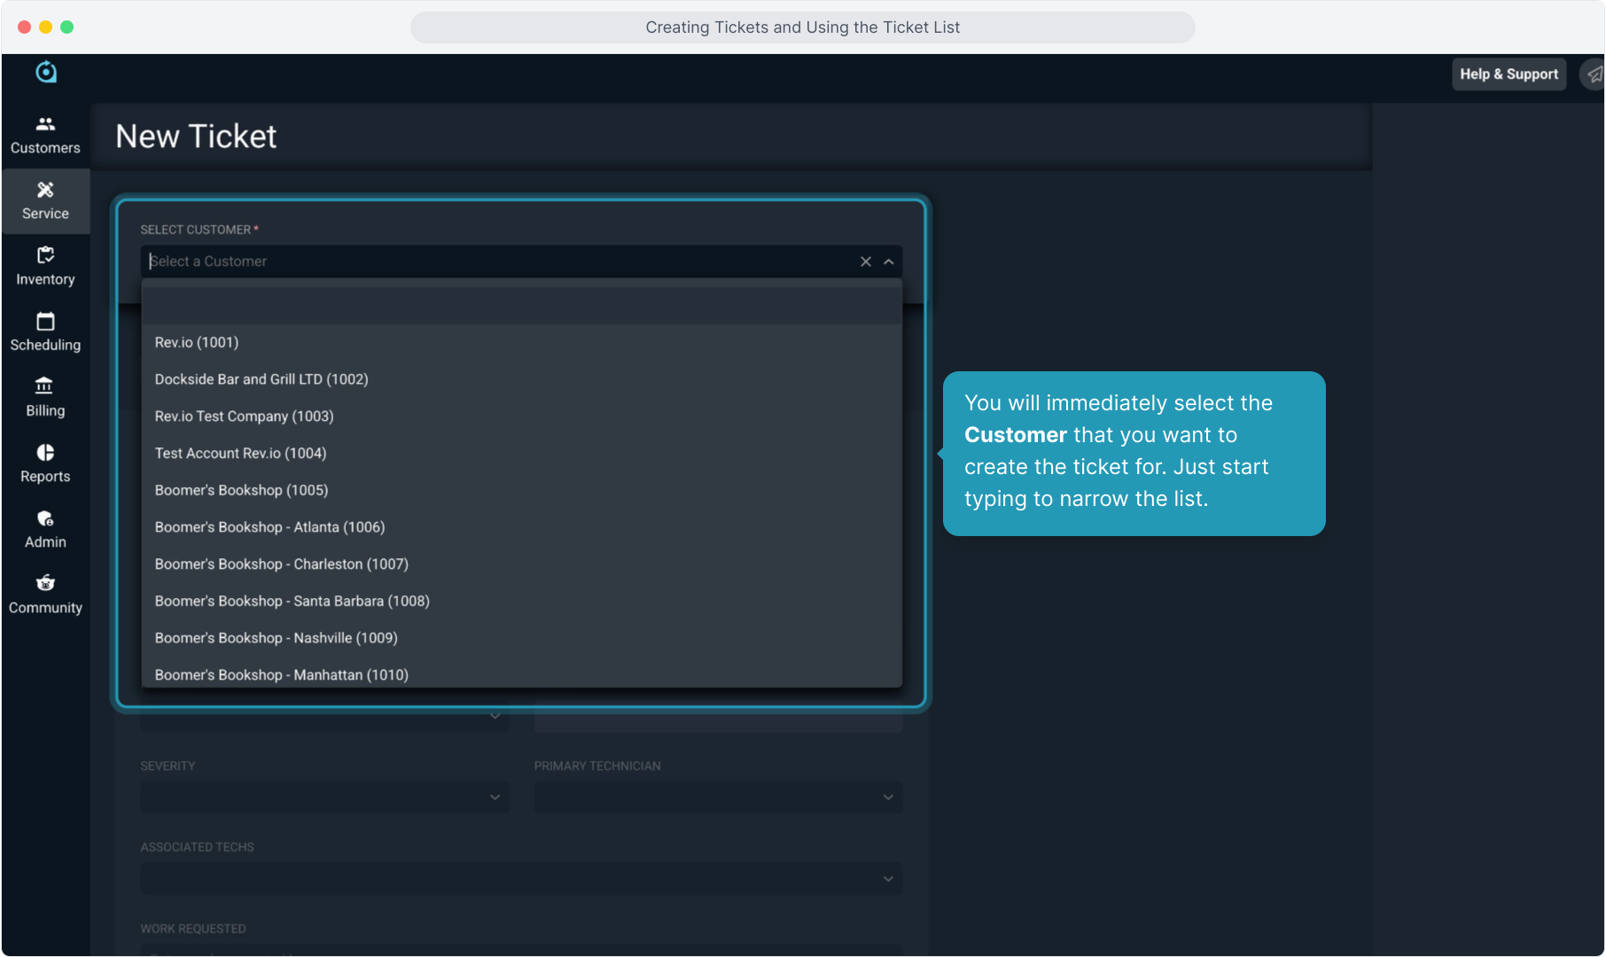The width and height of the screenshot is (1606, 957).
Task: Clear the Select Customer field with X
Action: (866, 261)
